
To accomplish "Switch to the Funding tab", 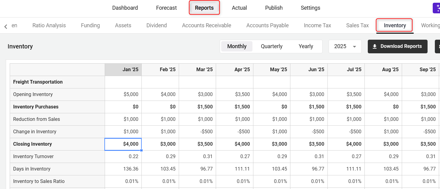I will [90, 25].
